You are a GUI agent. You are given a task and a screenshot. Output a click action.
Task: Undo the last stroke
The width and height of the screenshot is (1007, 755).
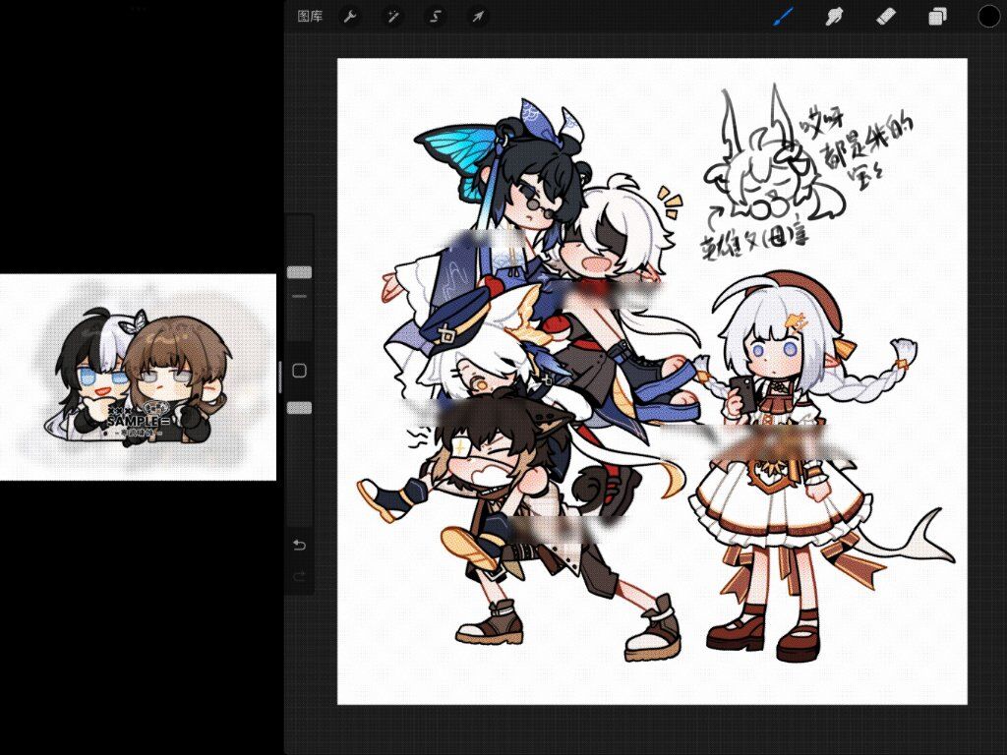coord(299,545)
